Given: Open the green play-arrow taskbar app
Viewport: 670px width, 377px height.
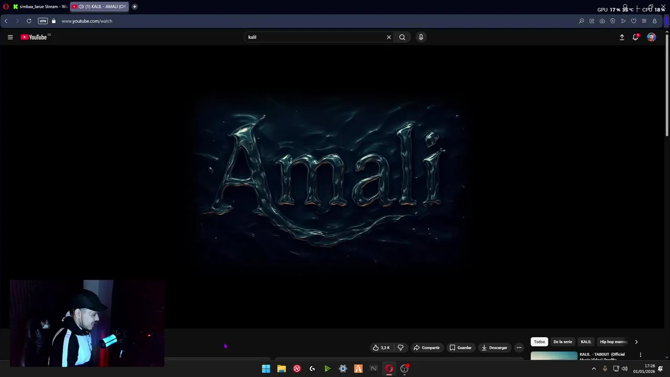Looking at the screenshot, I should (328, 369).
